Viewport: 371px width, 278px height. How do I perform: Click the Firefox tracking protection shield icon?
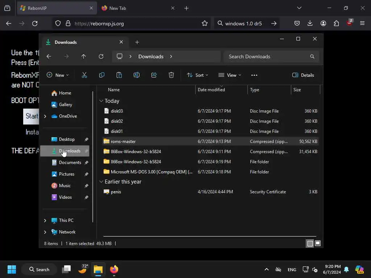[x=58, y=24]
